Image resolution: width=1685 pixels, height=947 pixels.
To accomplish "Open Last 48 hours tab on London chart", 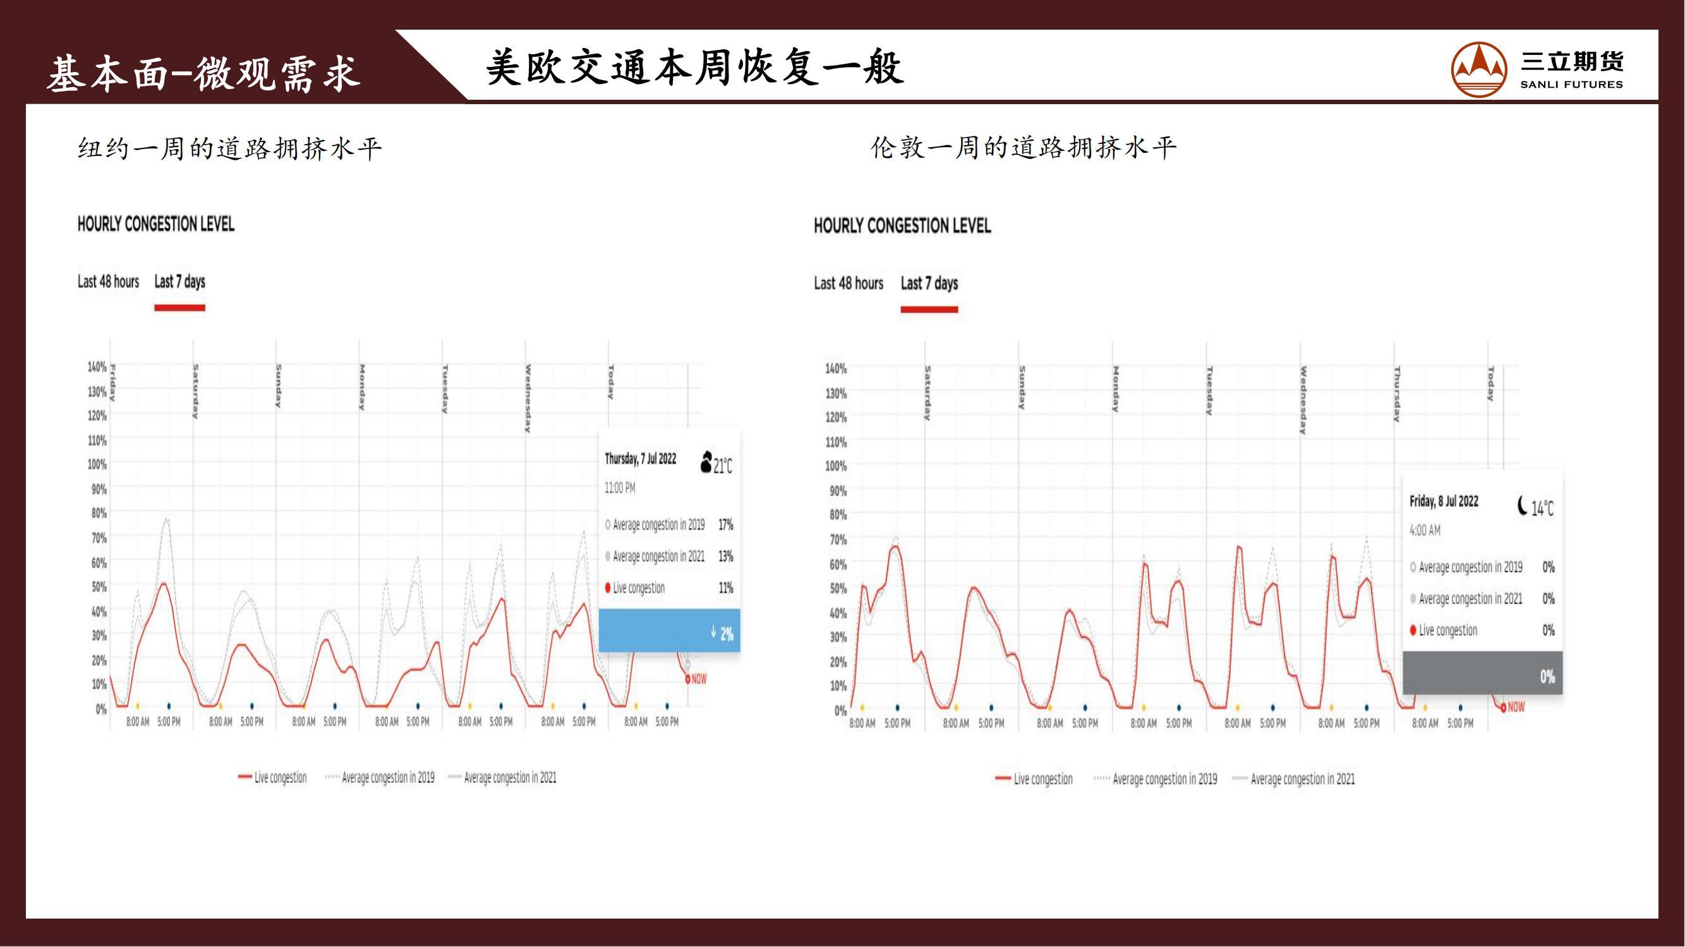I will coord(849,283).
